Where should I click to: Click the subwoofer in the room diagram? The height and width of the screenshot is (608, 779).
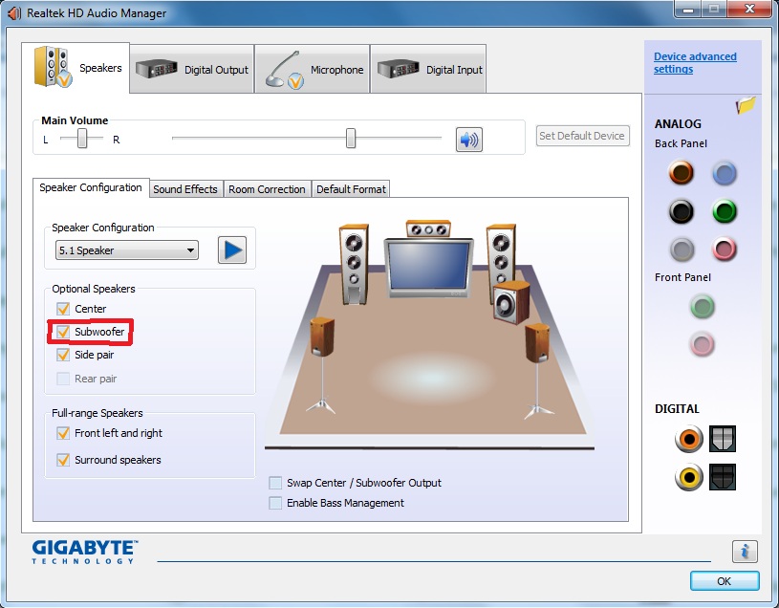[x=511, y=302]
